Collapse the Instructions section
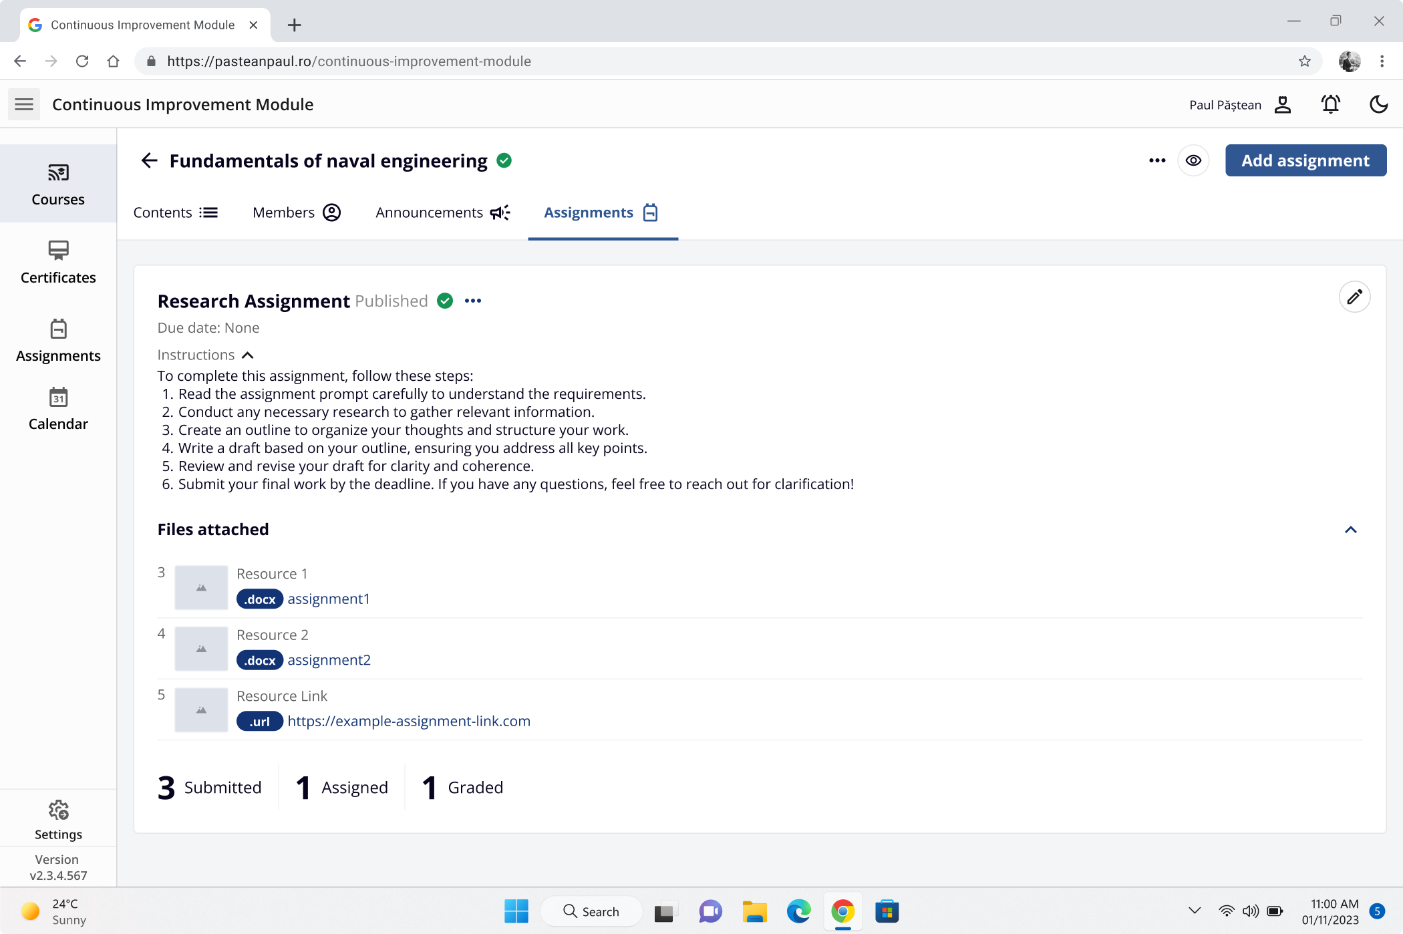The height and width of the screenshot is (934, 1403). click(x=247, y=355)
